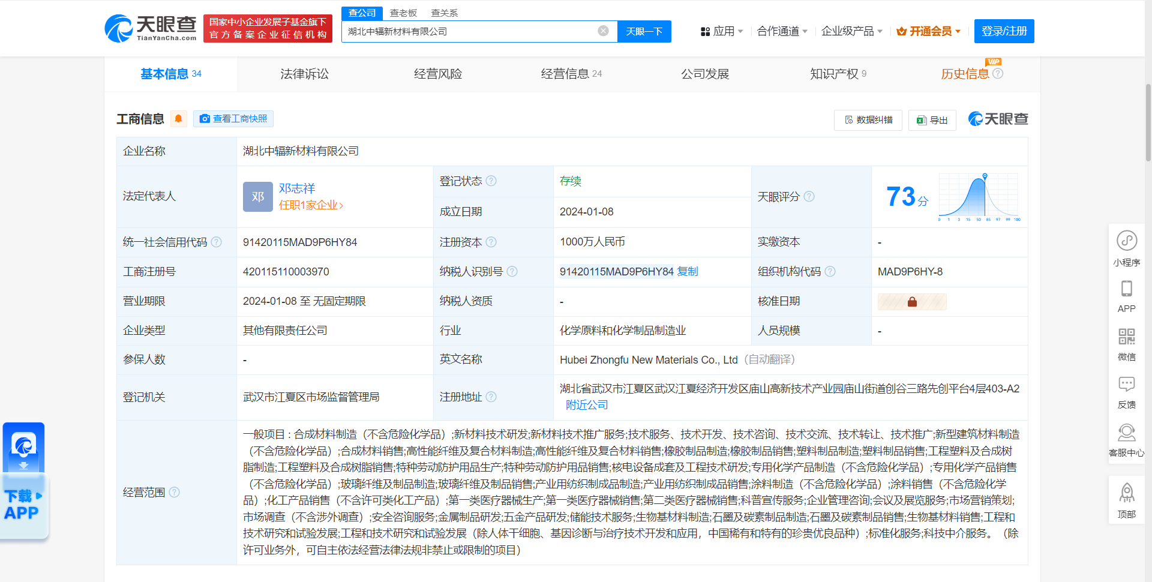The image size is (1152, 582).
Task: Switch to the 历史信息 VIP tab
Action: pyautogui.click(x=965, y=74)
